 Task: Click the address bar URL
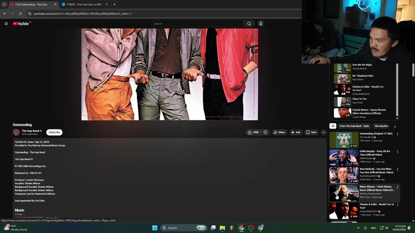pyautogui.click(x=83, y=14)
